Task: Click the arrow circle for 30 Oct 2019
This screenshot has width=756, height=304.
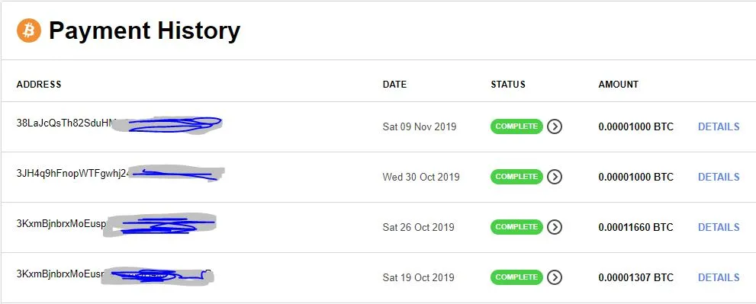Action: pyautogui.click(x=555, y=177)
